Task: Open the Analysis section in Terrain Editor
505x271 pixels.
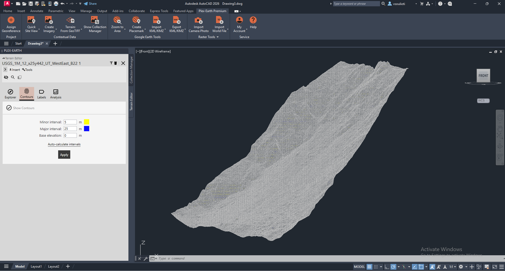Action: coord(56,94)
